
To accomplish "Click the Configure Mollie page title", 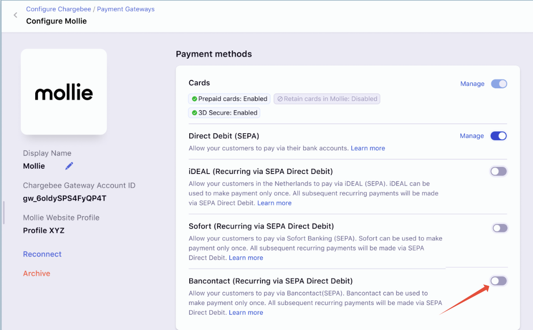I will (56, 21).
